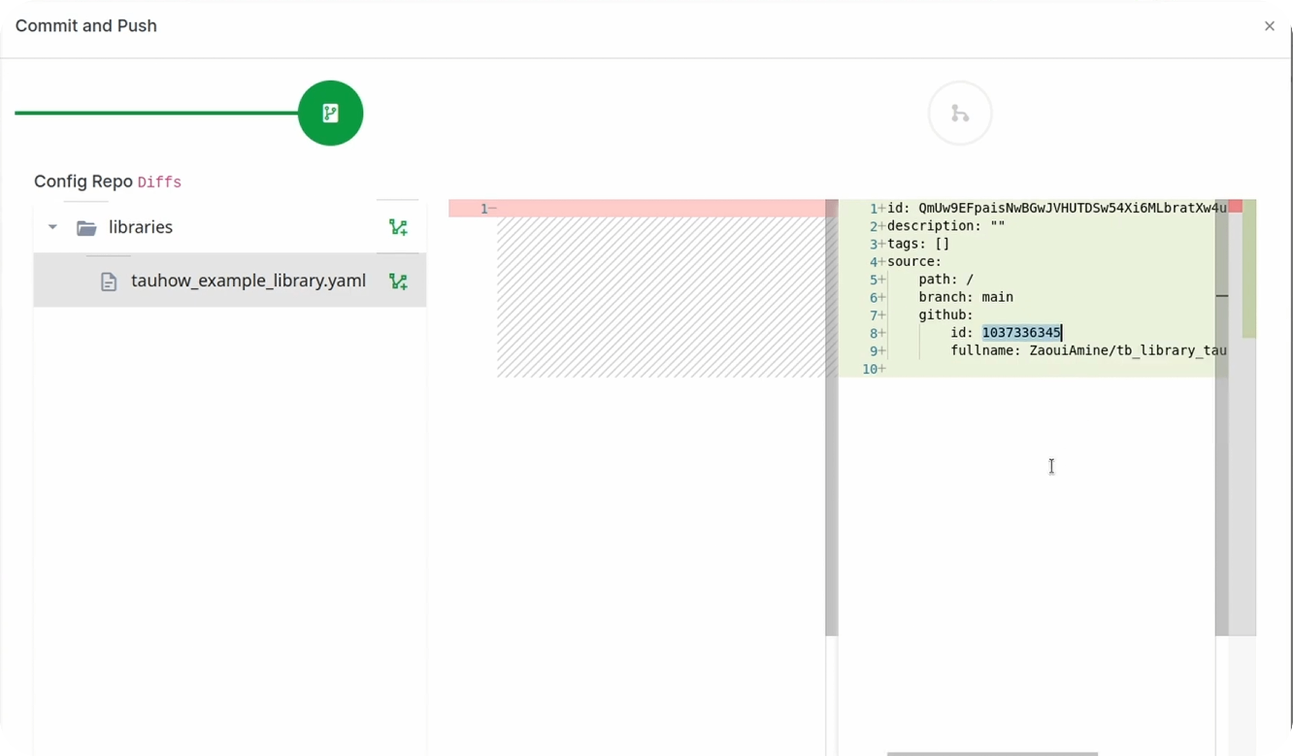This screenshot has width=1293, height=756.
Task: Click the 'branch: main' line in diff
Action: 965,297
